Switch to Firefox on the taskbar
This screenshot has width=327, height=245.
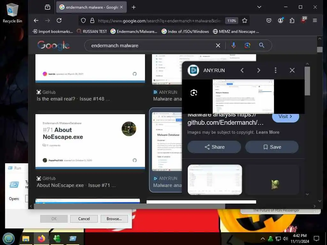pyautogui.click(x=41, y=239)
